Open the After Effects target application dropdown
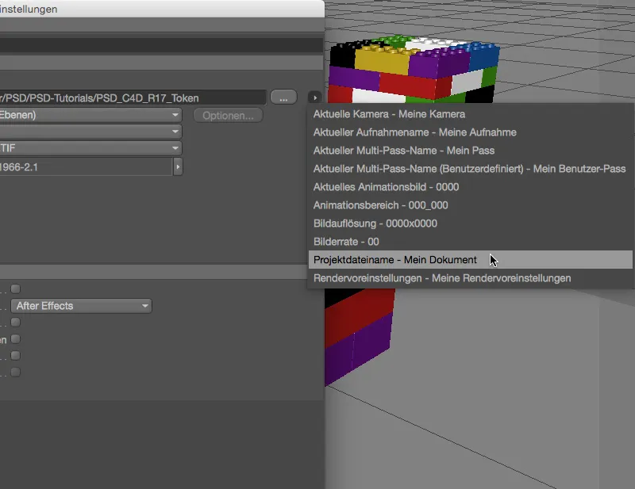The height and width of the screenshot is (489, 635). pyautogui.click(x=82, y=306)
